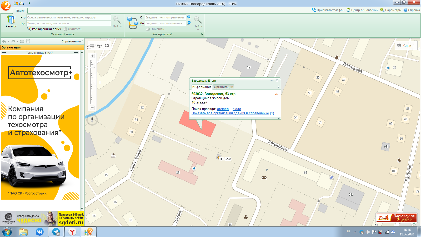
Task: Expand the popup tabs options arrow
Action: pyautogui.click(x=278, y=87)
